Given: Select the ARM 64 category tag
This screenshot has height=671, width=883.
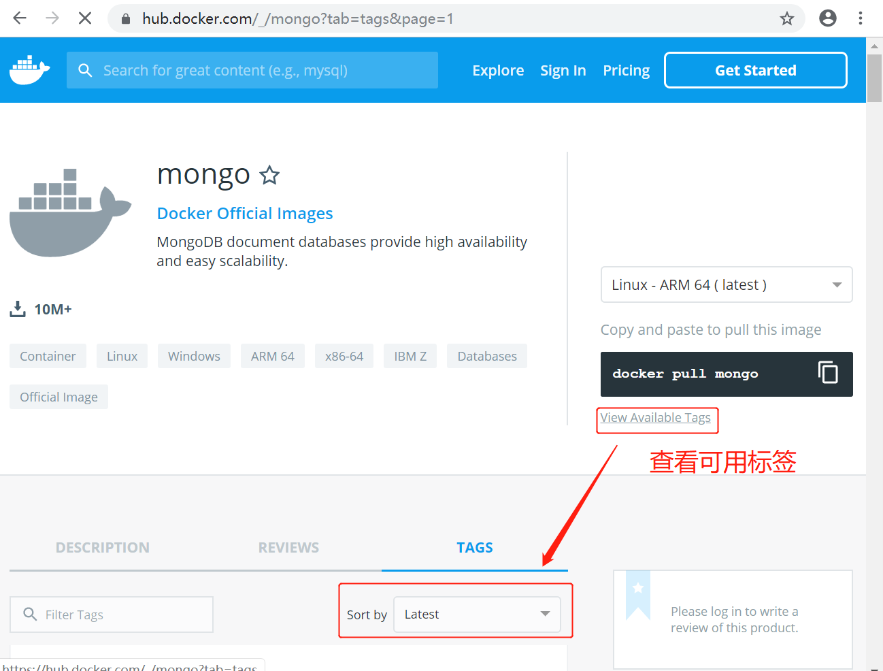Looking at the screenshot, I should [x=272, y=356].
